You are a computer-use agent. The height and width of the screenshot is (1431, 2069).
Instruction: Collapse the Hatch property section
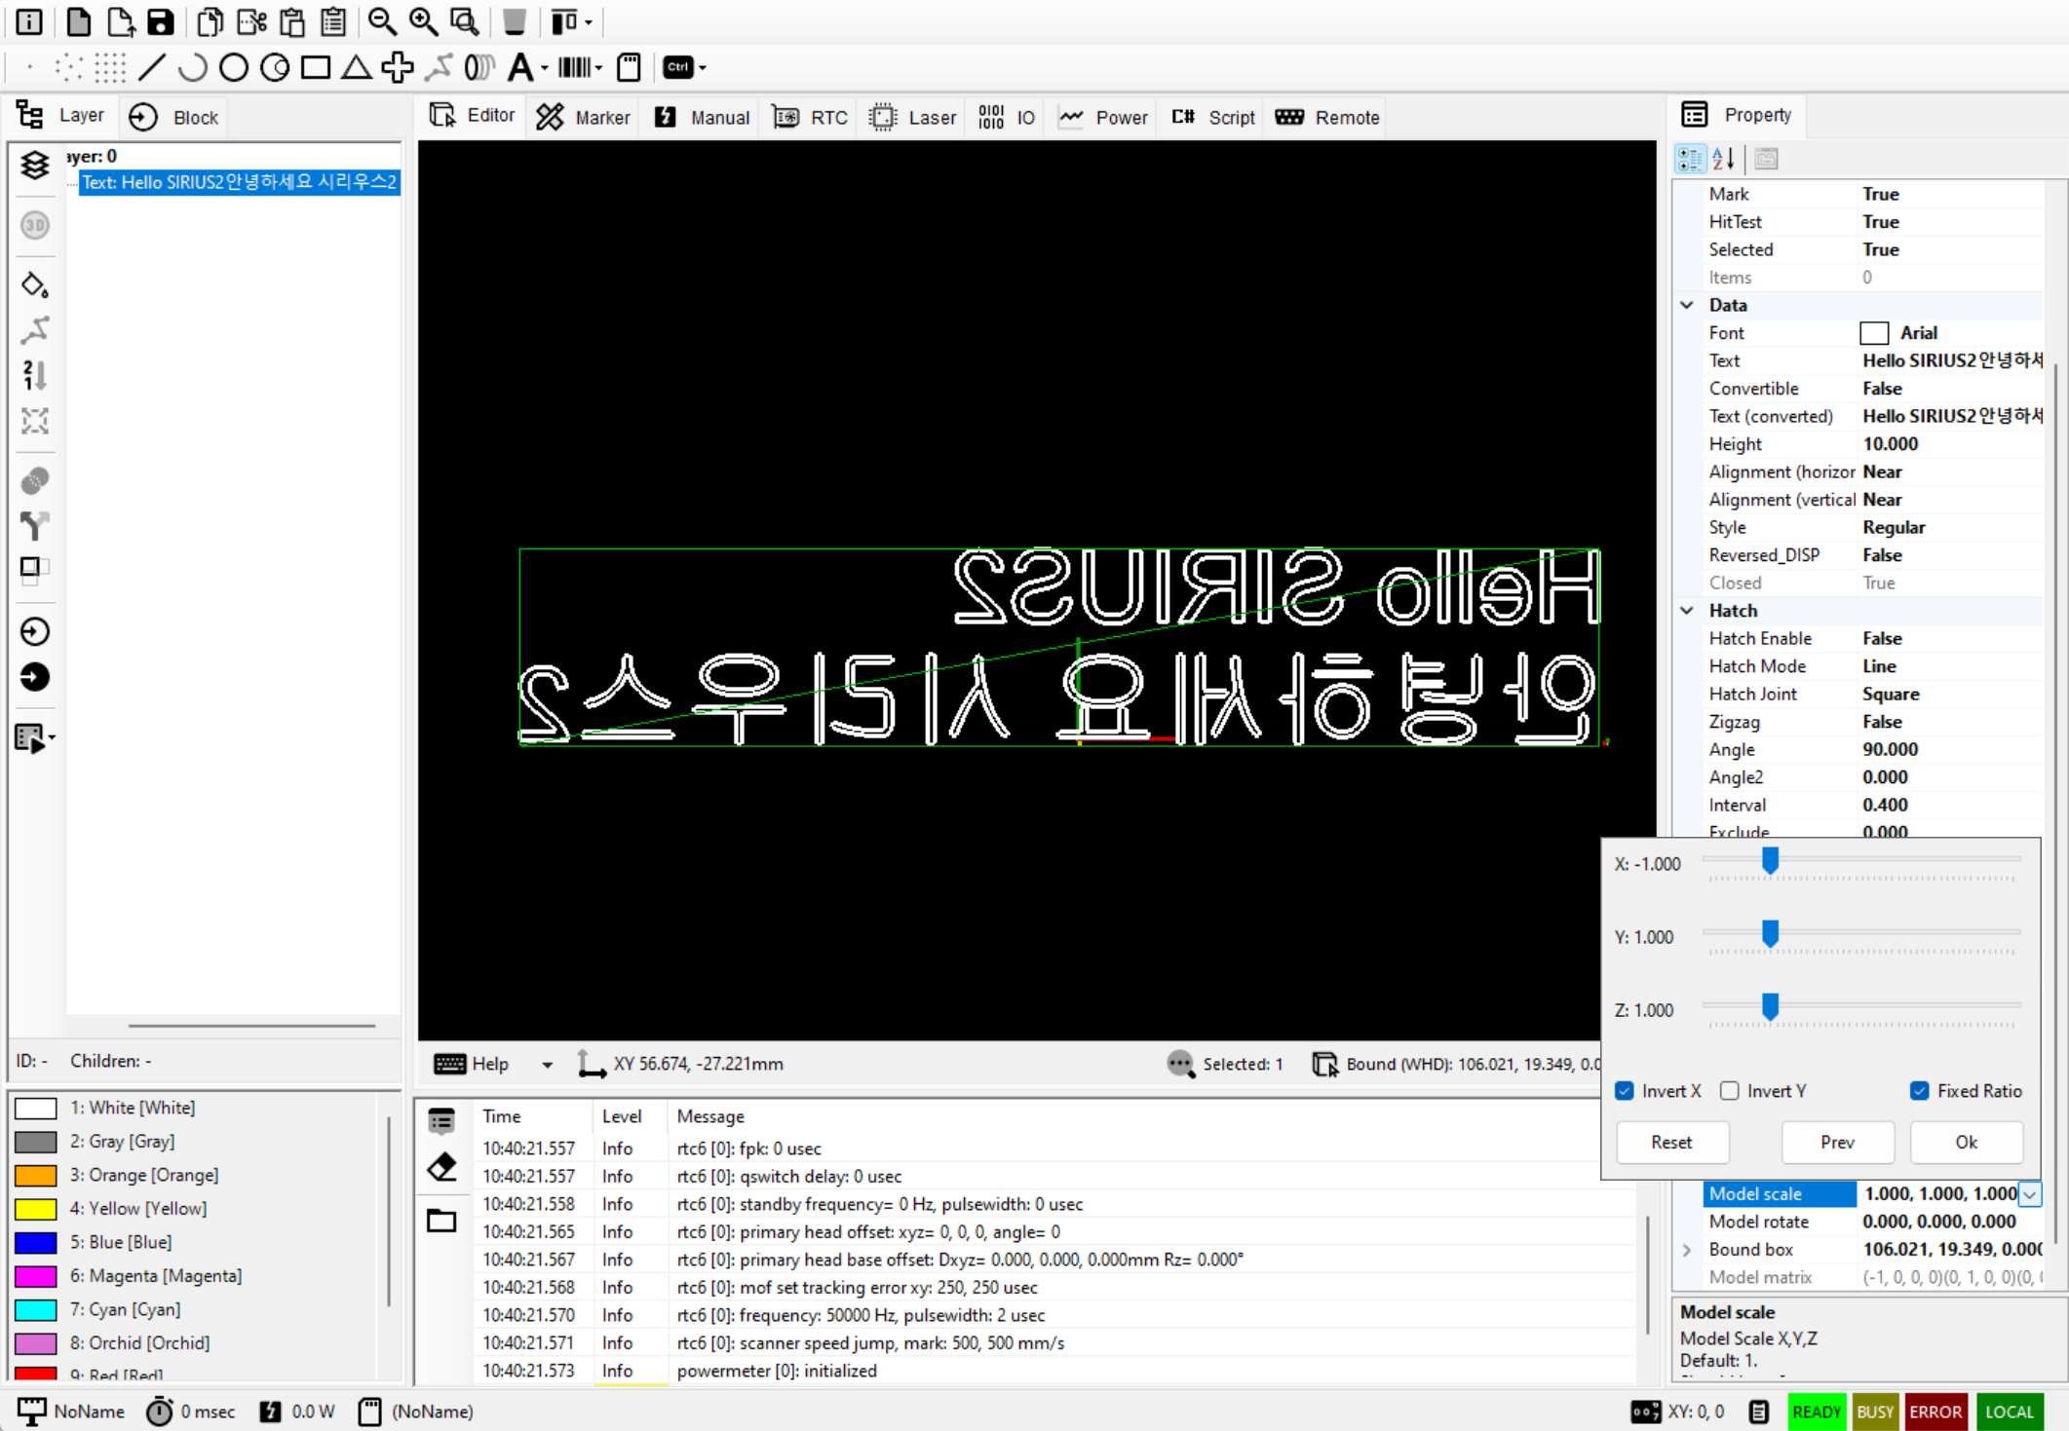click(1687, 611)
